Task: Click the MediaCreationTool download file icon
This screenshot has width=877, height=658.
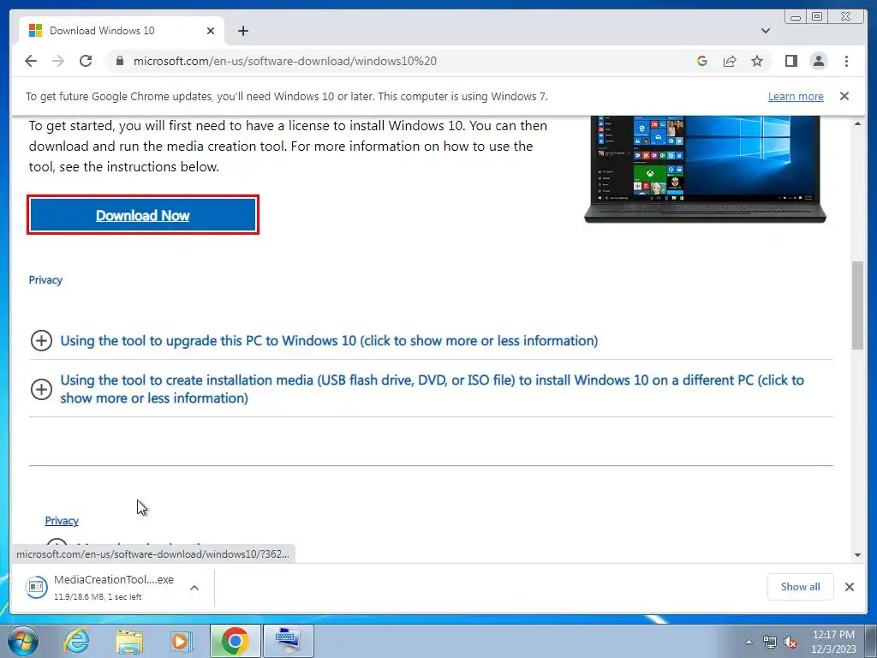Action: point(36,587)
